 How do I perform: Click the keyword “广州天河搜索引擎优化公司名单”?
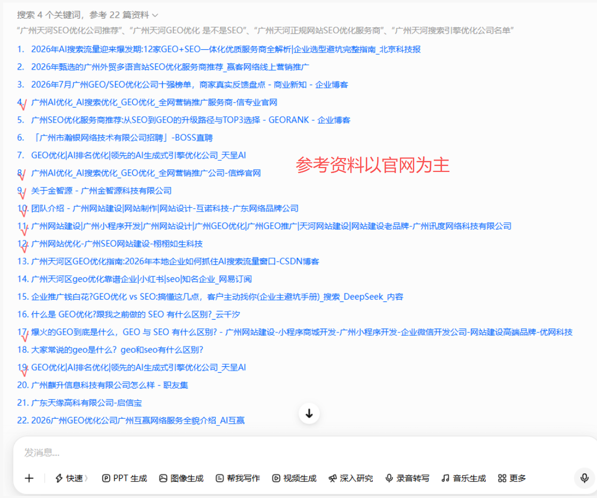tap(453, 31)
